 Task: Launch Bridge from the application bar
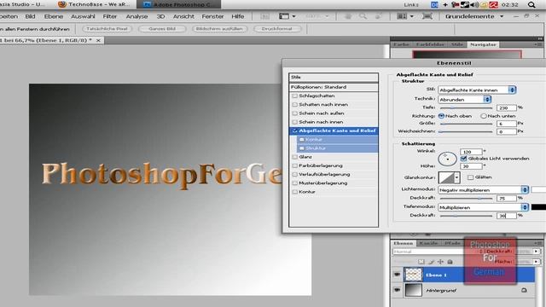(x=265, y=16)
